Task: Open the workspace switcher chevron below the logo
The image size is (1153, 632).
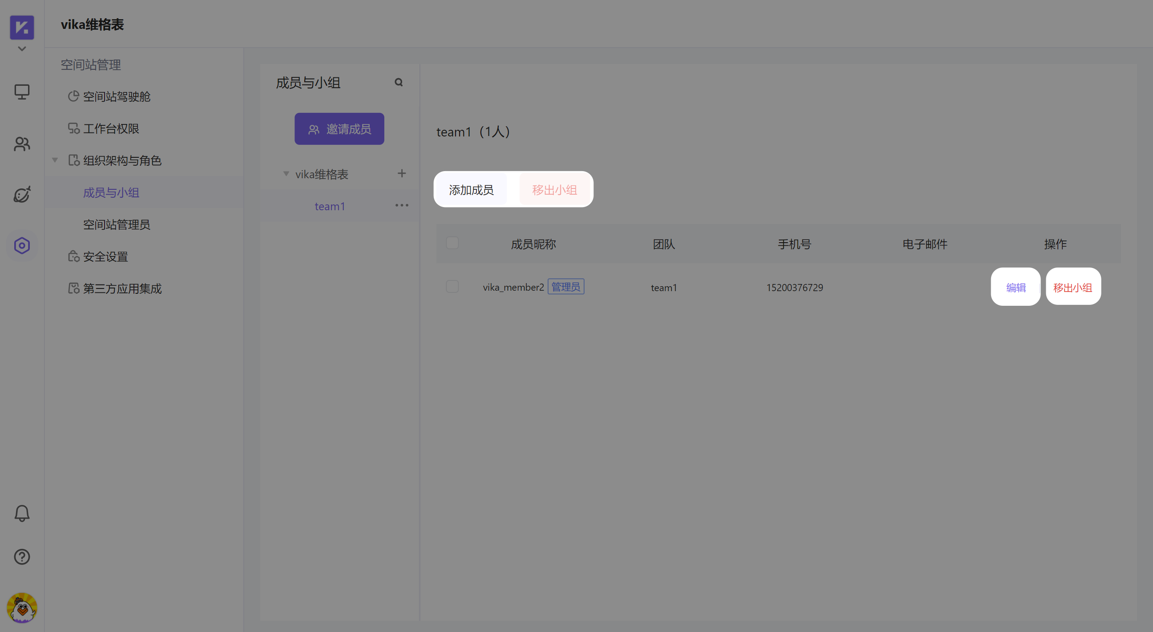Action: tap(21, 48)
